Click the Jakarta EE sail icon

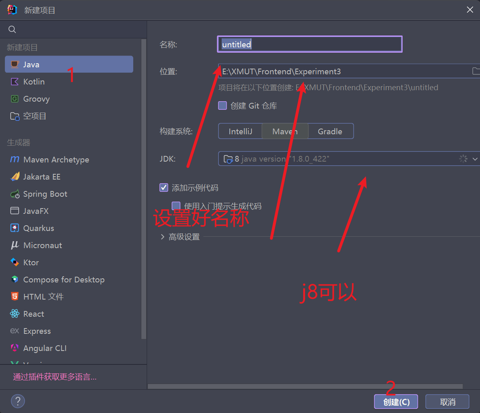15,177
